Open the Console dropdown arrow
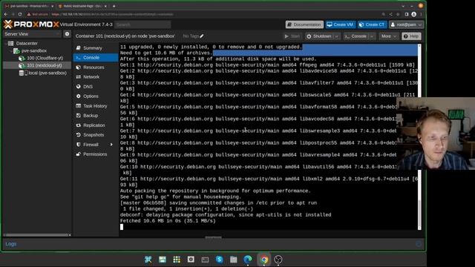 coord(372,36)
